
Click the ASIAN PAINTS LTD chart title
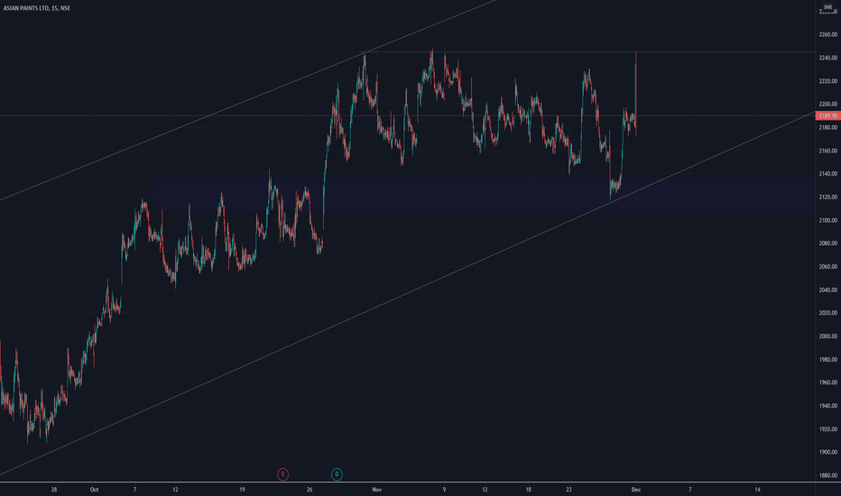click(36, 8)
